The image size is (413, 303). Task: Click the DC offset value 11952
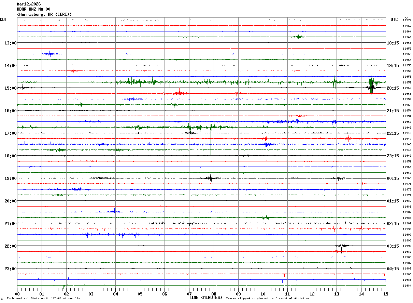407,116
